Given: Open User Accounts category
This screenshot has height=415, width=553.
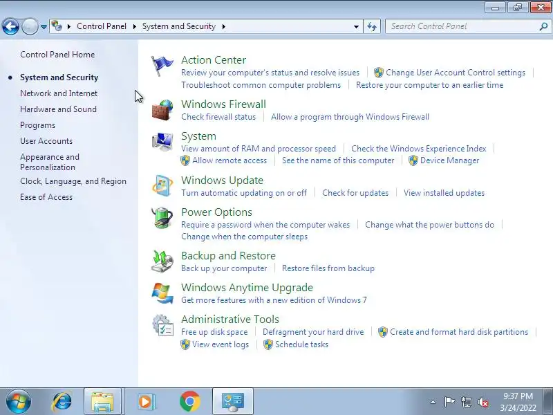Looking at the screenshot, I should click(46, 141).
